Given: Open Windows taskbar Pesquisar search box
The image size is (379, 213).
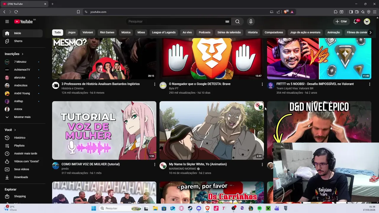Looking at the screenshot, I should [120, 208].
